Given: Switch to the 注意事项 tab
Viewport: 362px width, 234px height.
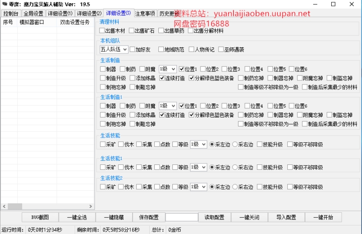Looking at the screenshot, I should point(145,14).
